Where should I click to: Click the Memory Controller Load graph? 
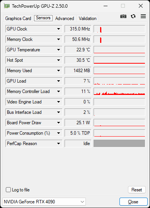point(119,91)
